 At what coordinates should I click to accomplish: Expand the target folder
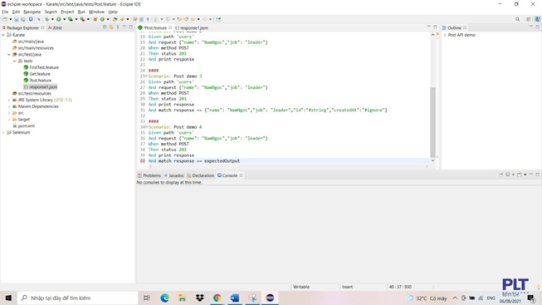[x=9, y=120]
